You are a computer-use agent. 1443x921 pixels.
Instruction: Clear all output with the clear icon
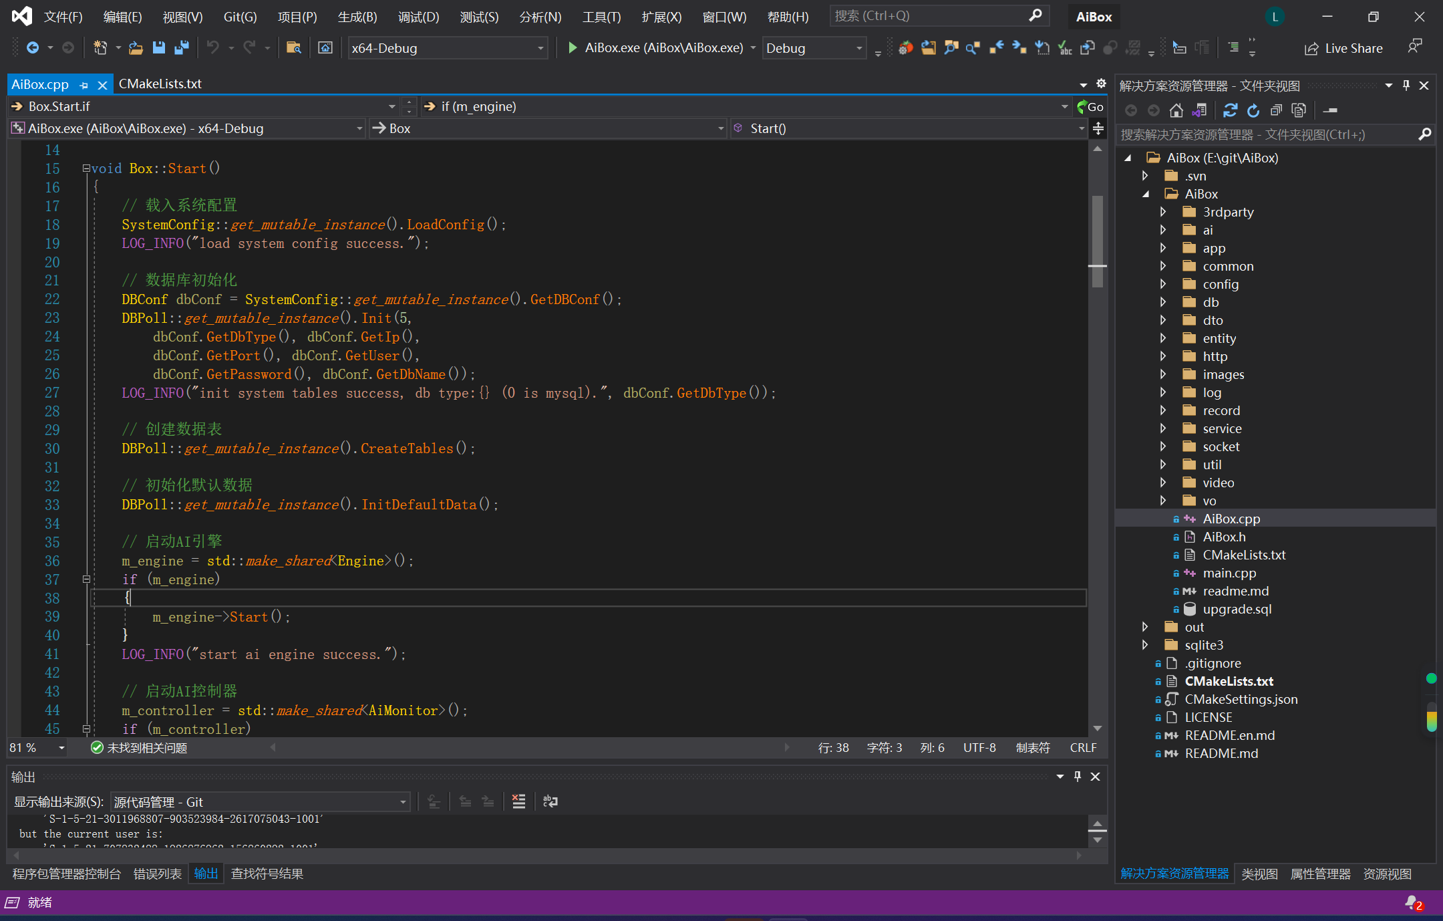coord(518,801)
